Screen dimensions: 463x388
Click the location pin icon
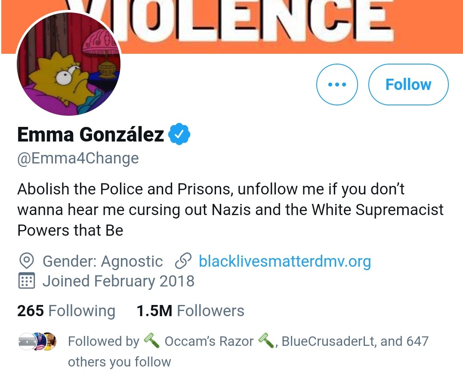[27, 261]
